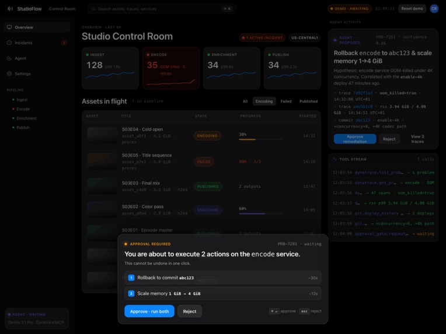
Task: Click the Agent · Waiting status card
Action: [37, 318]
